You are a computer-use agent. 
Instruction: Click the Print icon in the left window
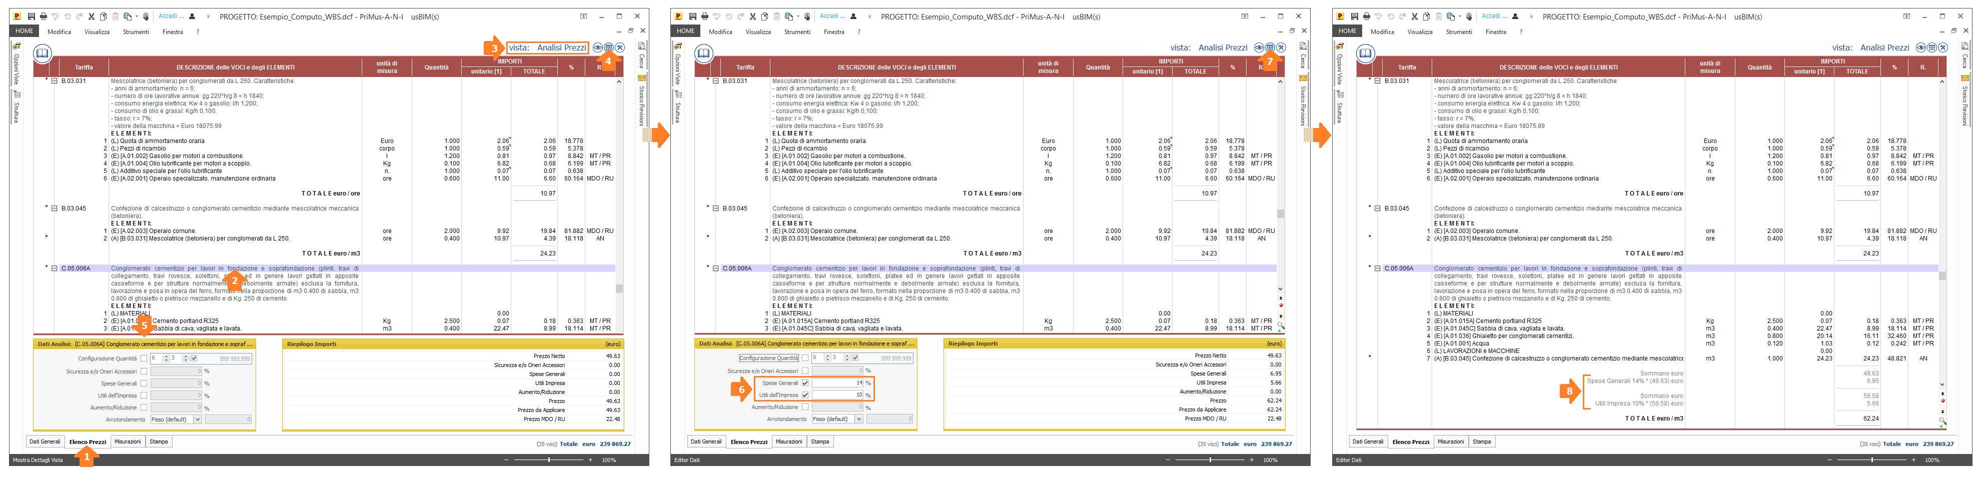[x=43, y=16]
